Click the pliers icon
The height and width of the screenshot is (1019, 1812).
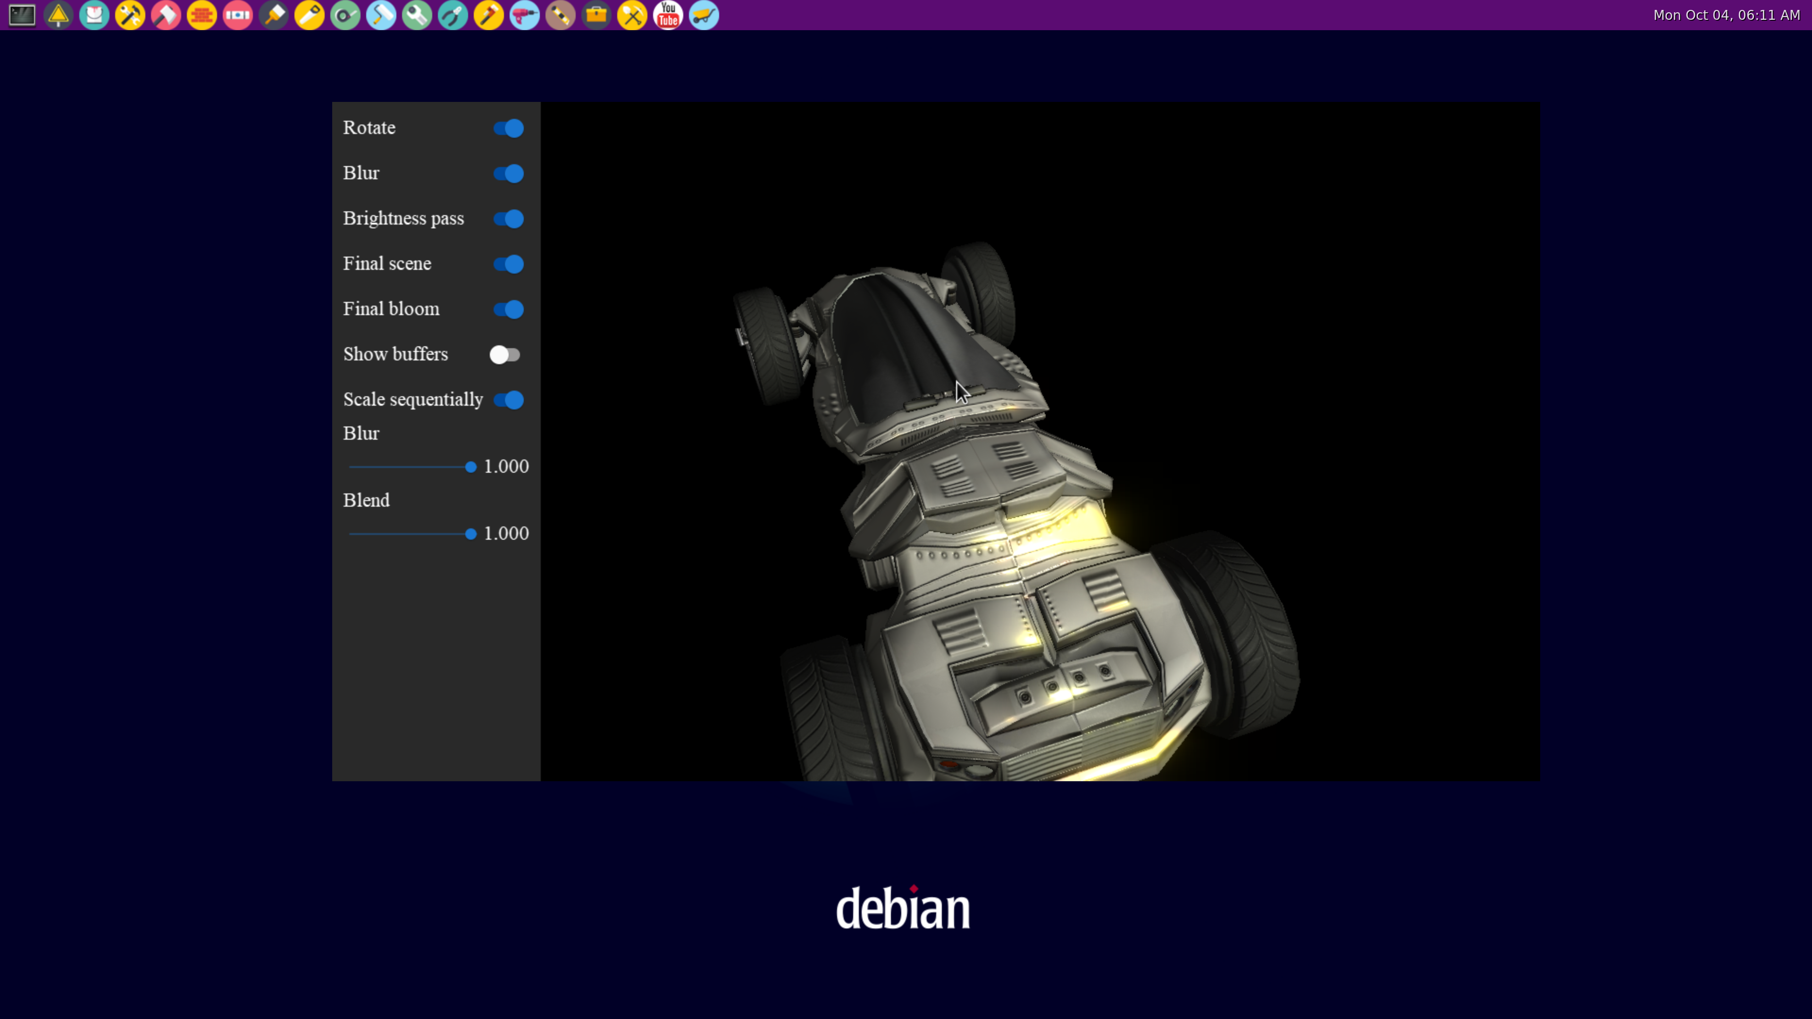coord(453,15)
